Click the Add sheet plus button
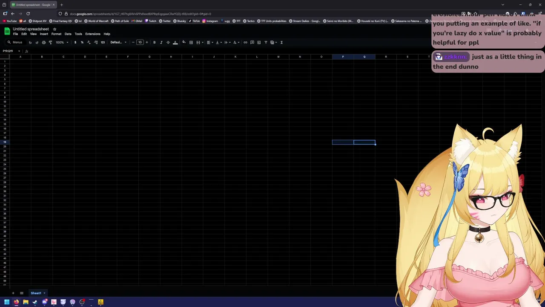This screenshot has width=545, height=307. [13, 293]
